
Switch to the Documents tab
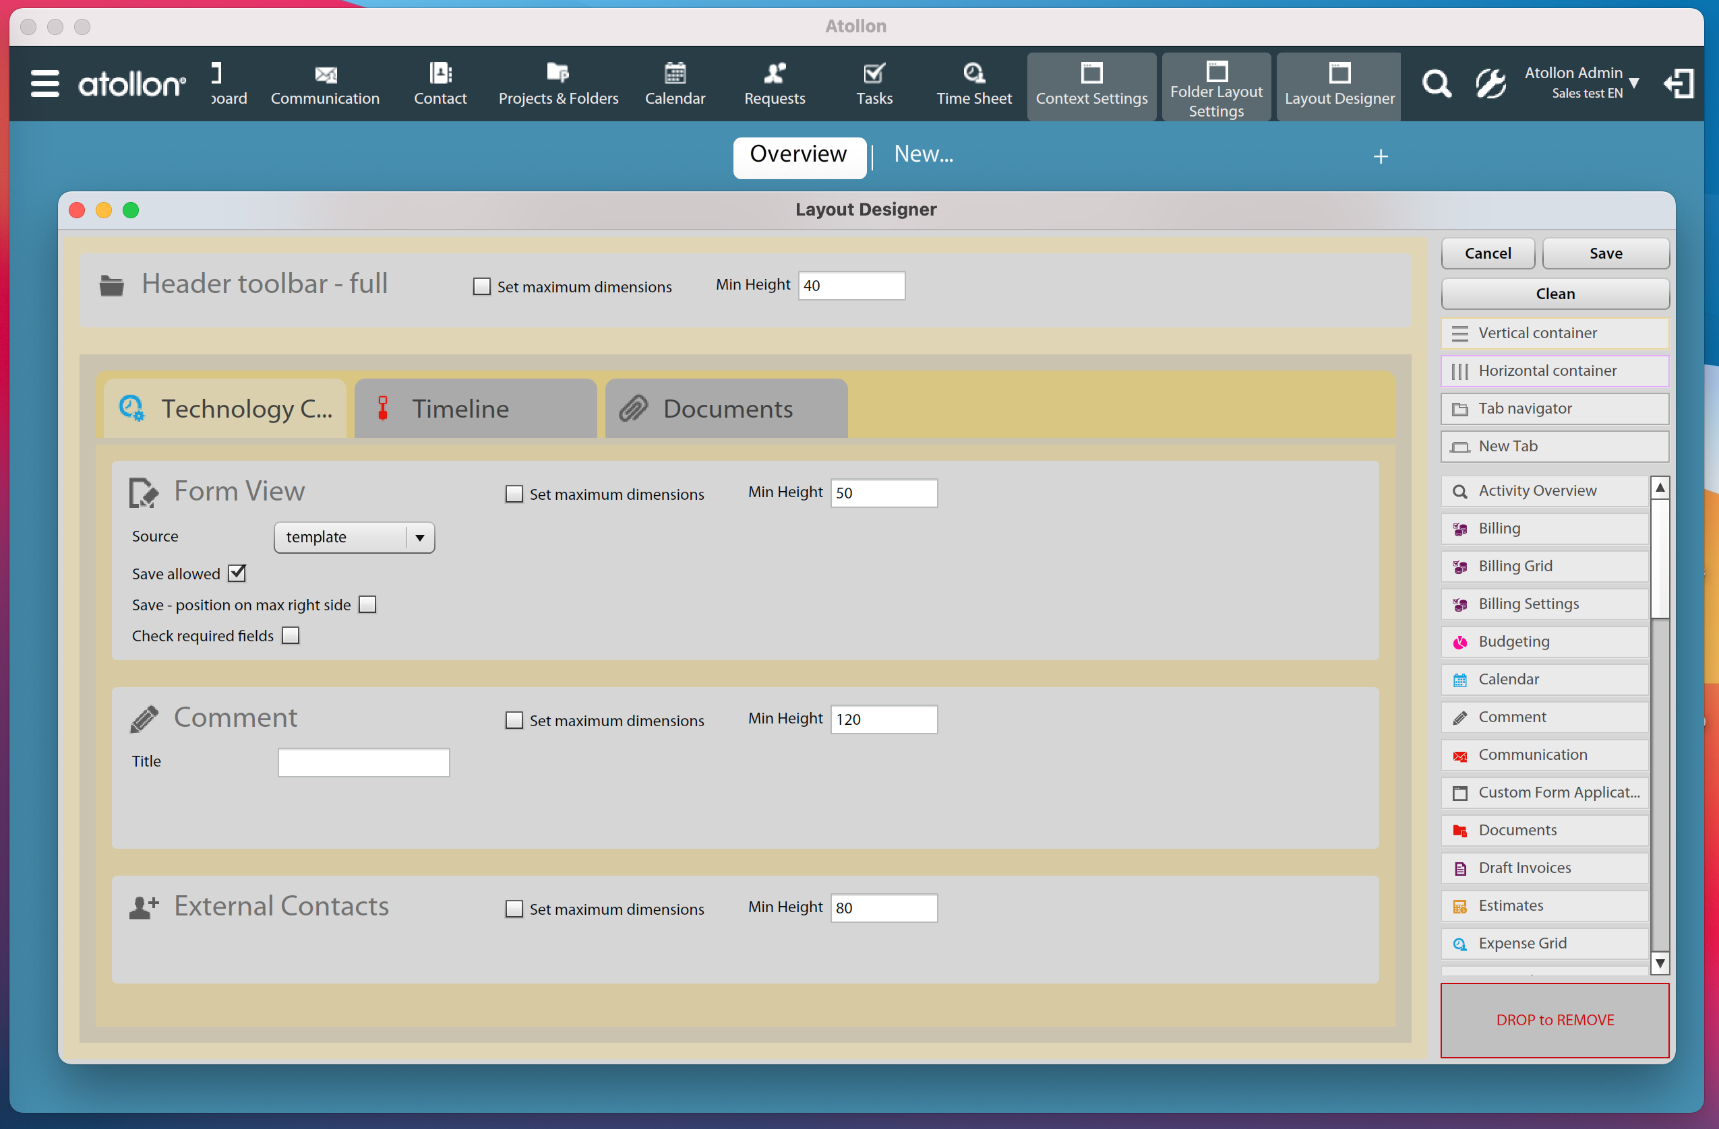point(726,409)
